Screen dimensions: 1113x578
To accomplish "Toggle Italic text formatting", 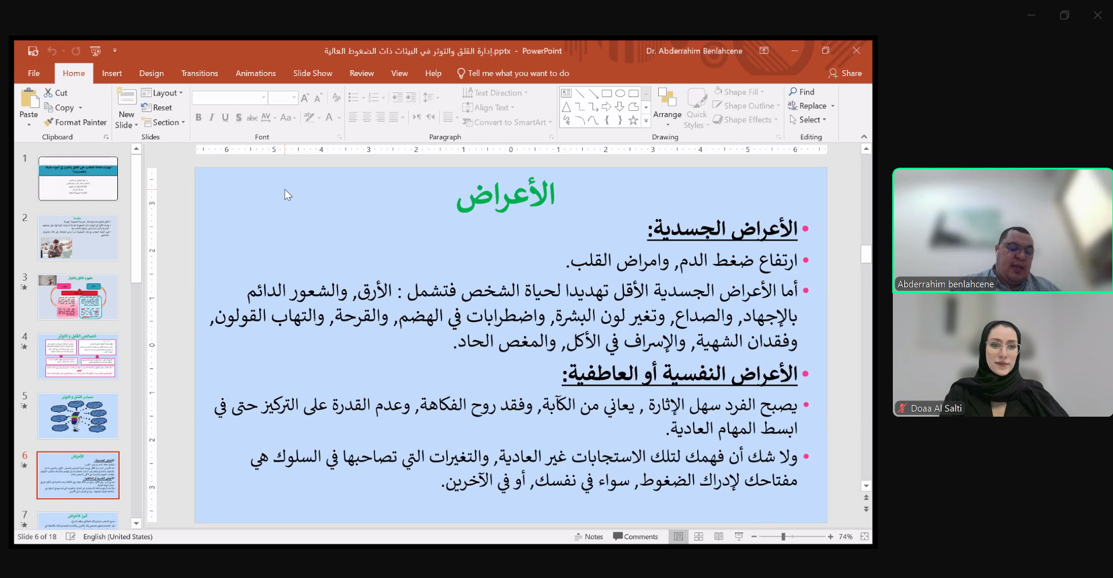I will (211, 118).
